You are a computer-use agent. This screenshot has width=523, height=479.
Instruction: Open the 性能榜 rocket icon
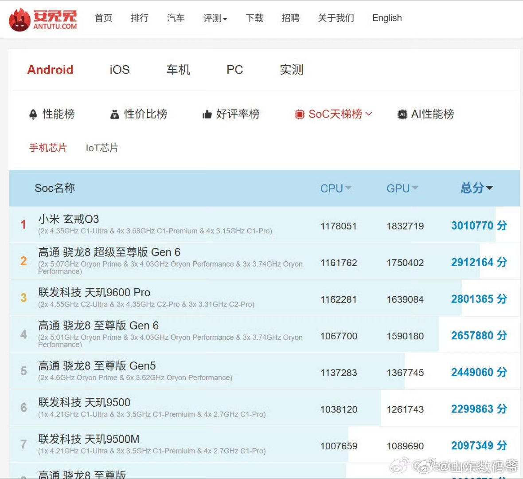[x=33, y=114]
